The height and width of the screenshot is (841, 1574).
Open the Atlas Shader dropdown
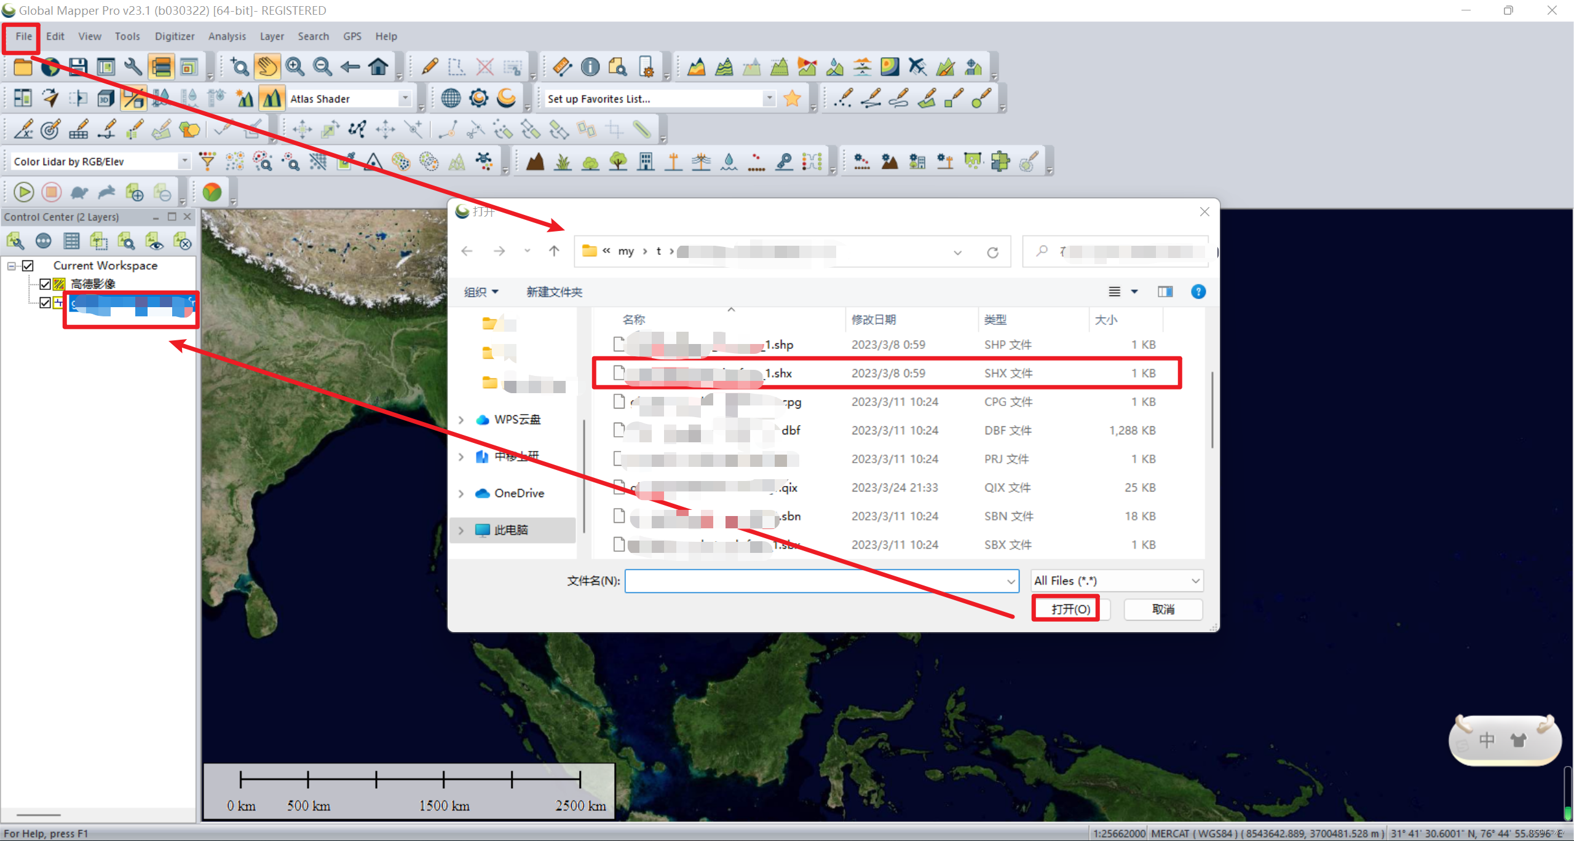click(405, 98)
